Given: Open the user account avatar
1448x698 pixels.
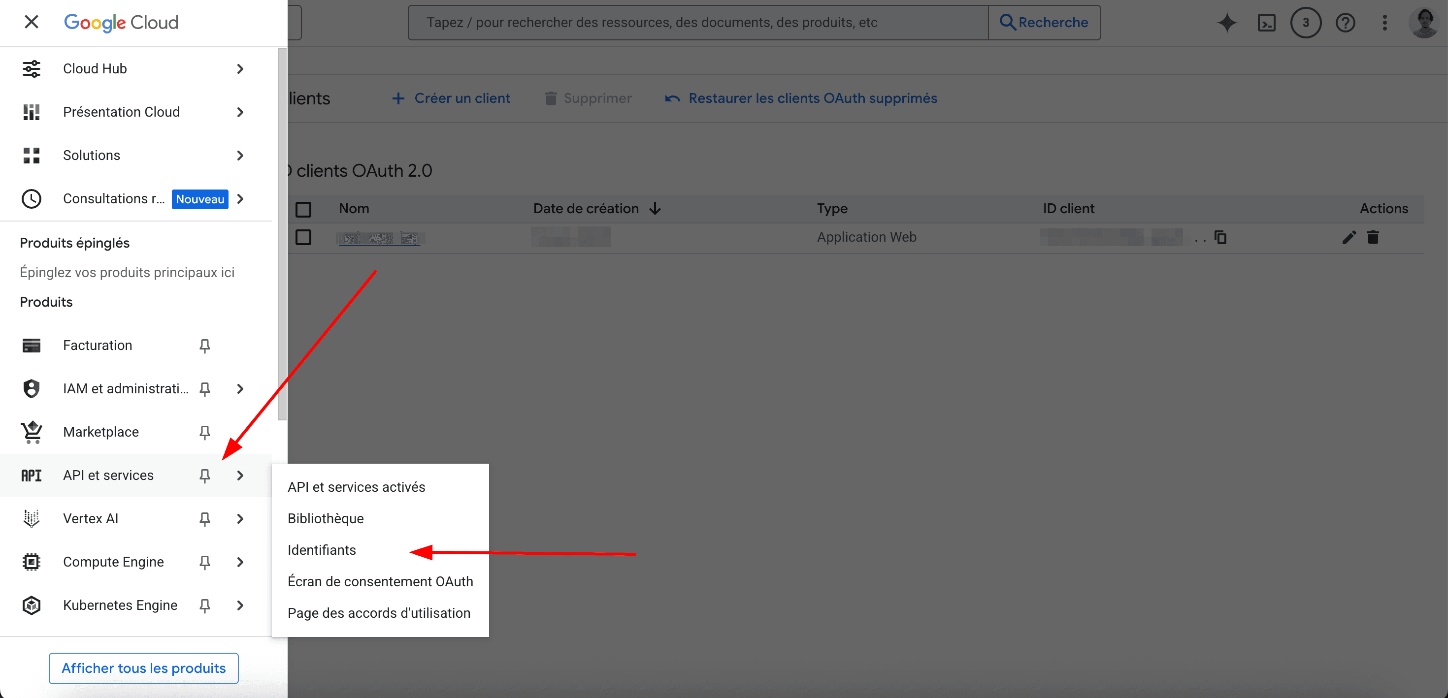Looking at the screenshot, I should tap(1424, 23).
